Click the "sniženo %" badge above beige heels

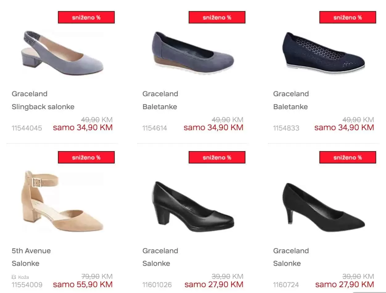tap(86, 157)
